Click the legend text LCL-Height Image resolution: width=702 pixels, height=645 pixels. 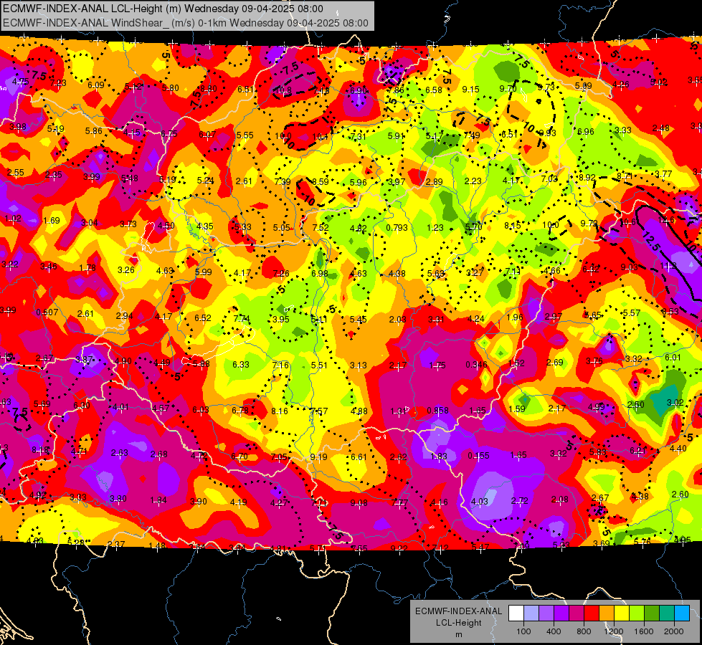[458, 623]
